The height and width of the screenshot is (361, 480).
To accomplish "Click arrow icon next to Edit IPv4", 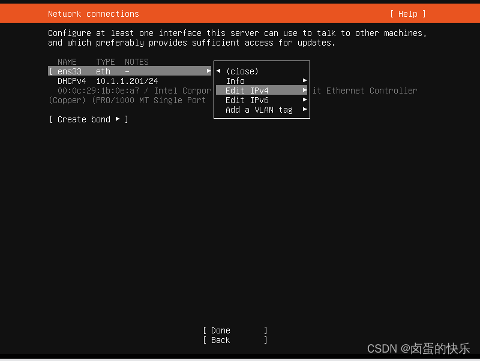I will [x=305, y=90].
